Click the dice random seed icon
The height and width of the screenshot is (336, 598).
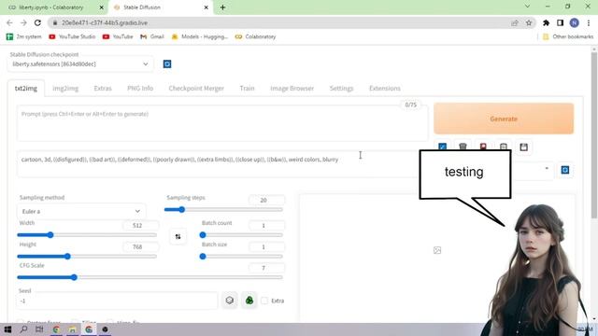tap(229, 301)
